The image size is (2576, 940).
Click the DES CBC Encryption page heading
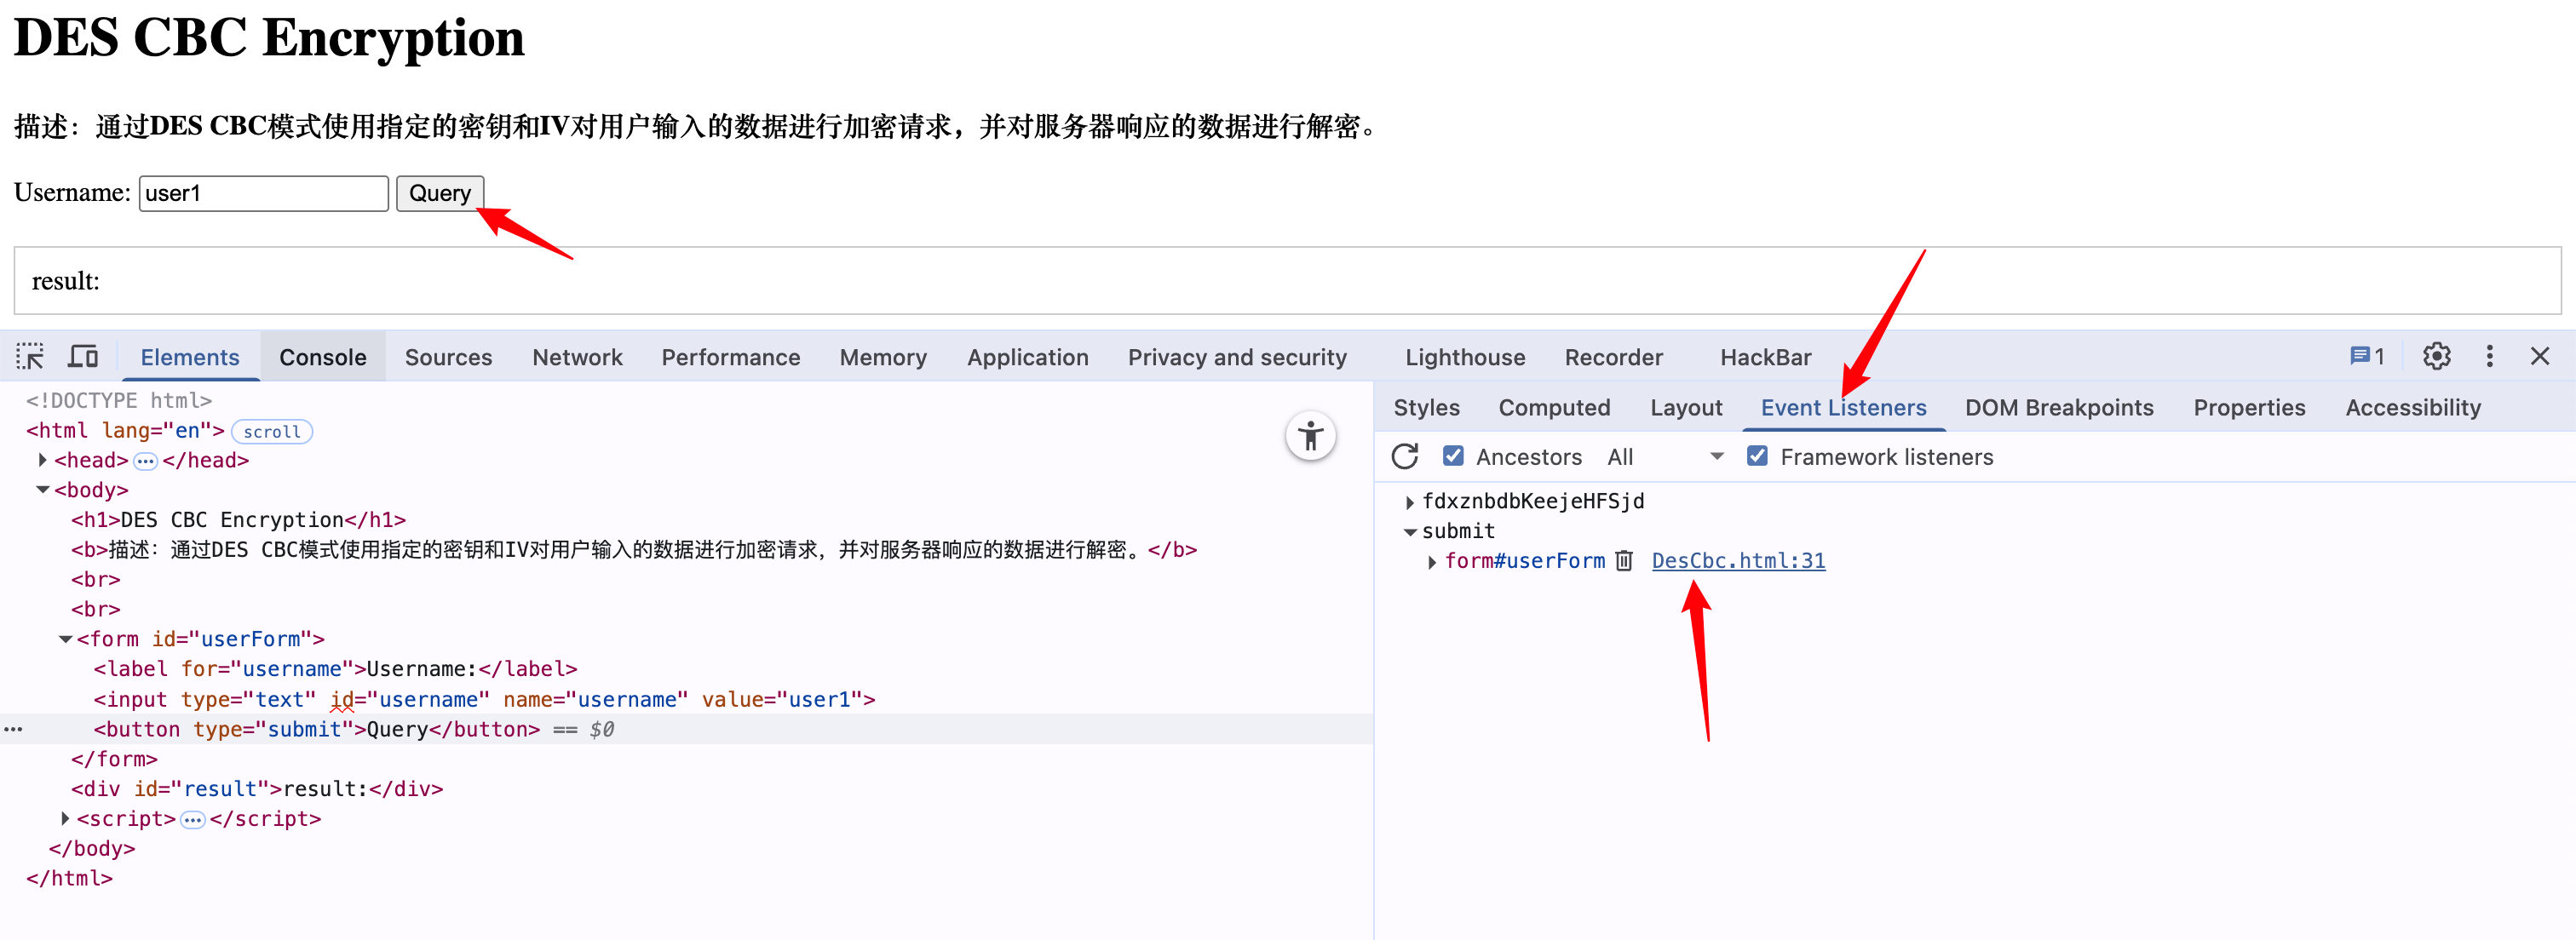pyautogui.click(x=269, y=38)
